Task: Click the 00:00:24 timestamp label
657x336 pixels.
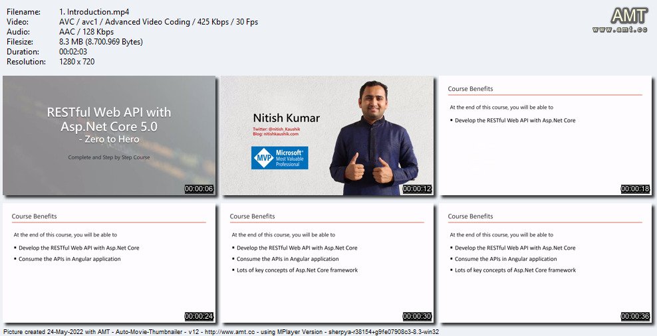Action: (199, 316)
